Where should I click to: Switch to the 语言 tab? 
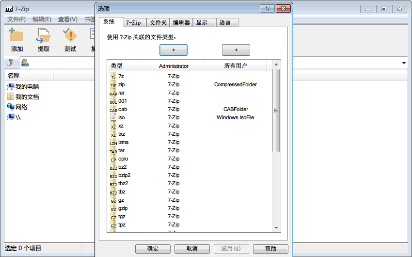pos(225,22)
